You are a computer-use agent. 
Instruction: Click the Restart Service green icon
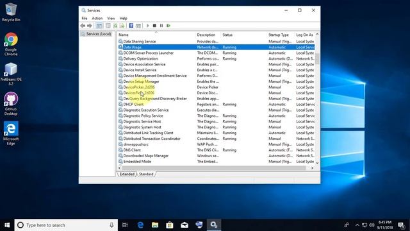pos(168,26)
